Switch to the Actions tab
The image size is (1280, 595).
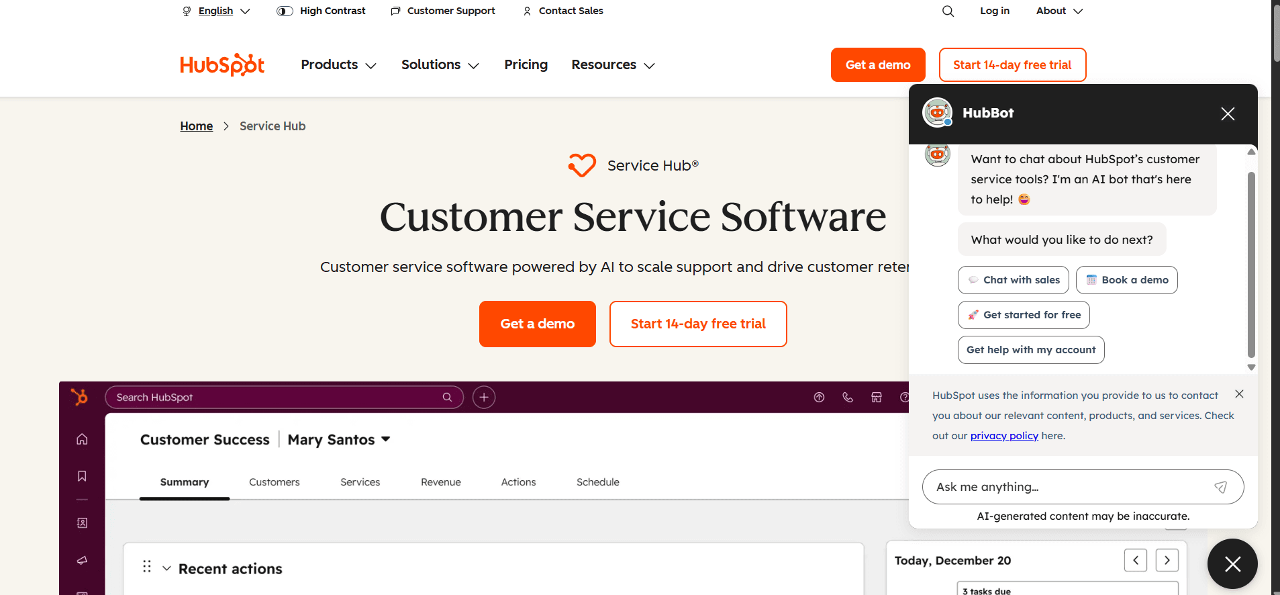click(518, 482)
